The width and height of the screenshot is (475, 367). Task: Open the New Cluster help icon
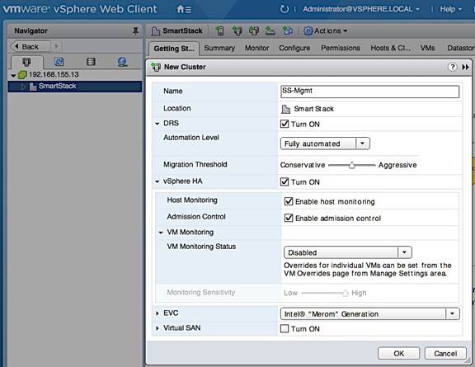pyautogui.click(x=452, y=67)
